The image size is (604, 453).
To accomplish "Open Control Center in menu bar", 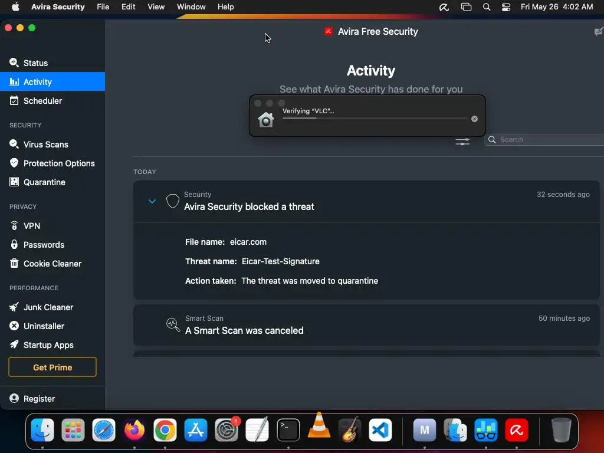I will point(505,7).
